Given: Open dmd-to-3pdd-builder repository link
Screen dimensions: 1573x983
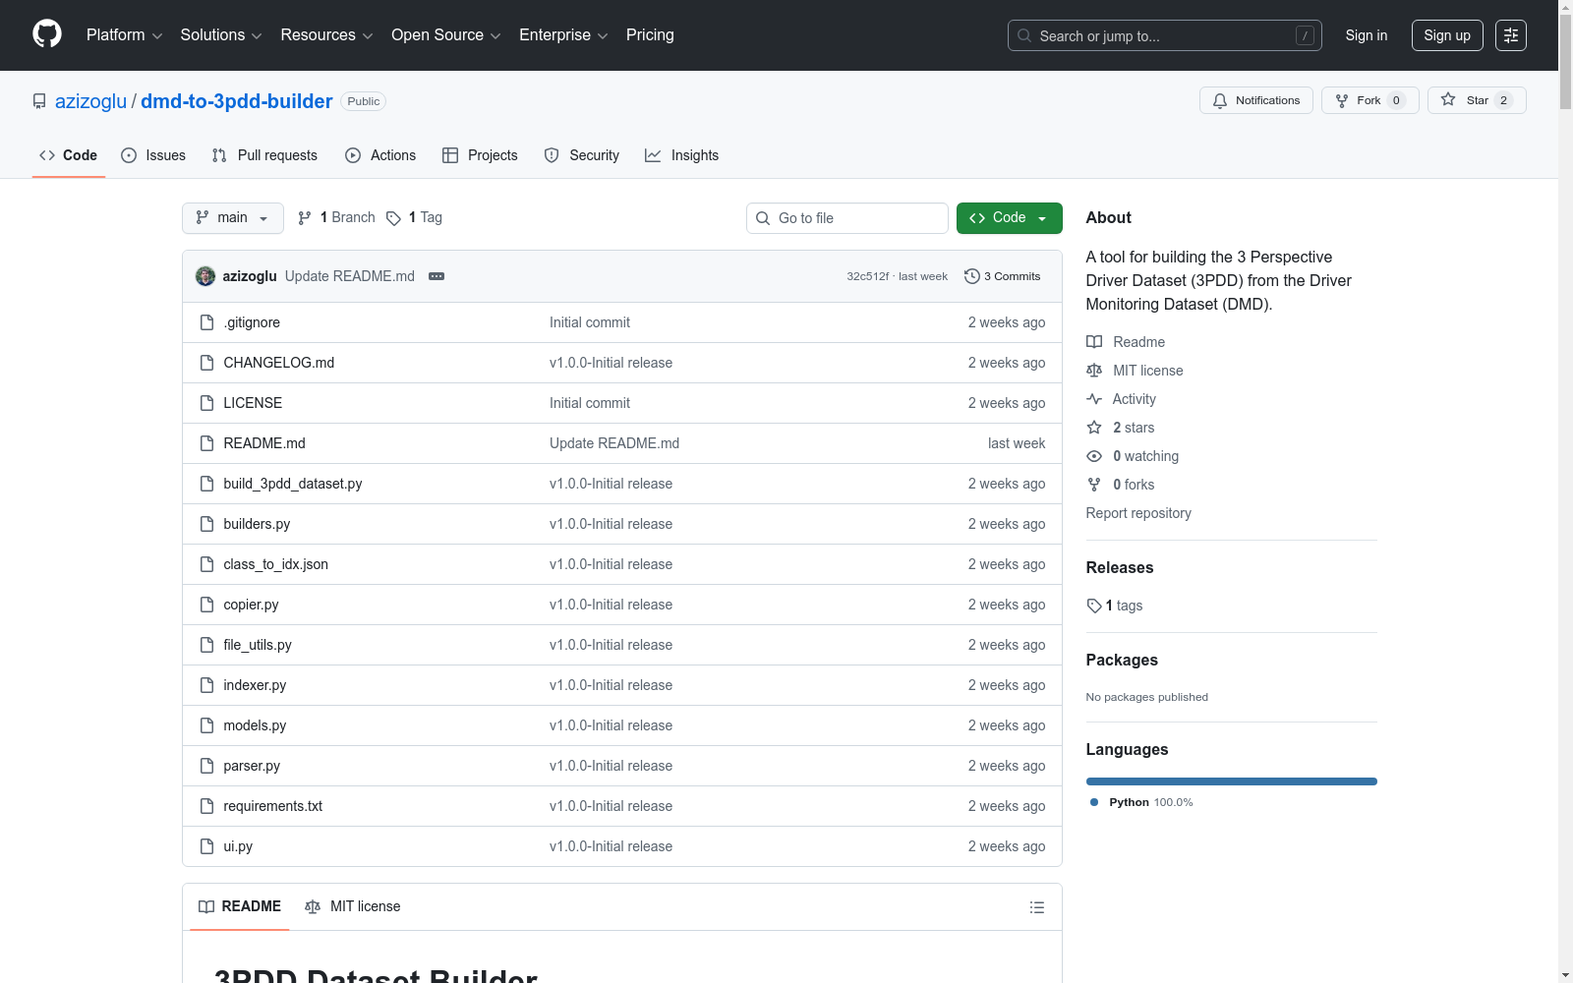Looking at the screenshot, I should point(236,101).
